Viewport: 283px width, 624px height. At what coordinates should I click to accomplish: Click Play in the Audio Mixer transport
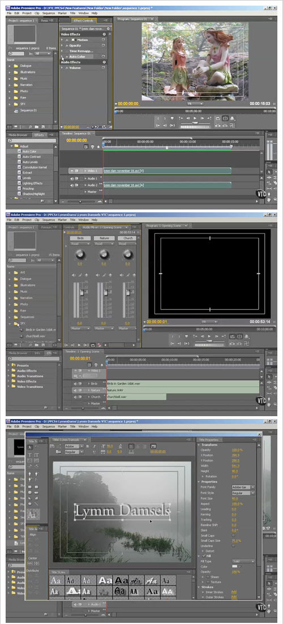click(x=80, y=345)
